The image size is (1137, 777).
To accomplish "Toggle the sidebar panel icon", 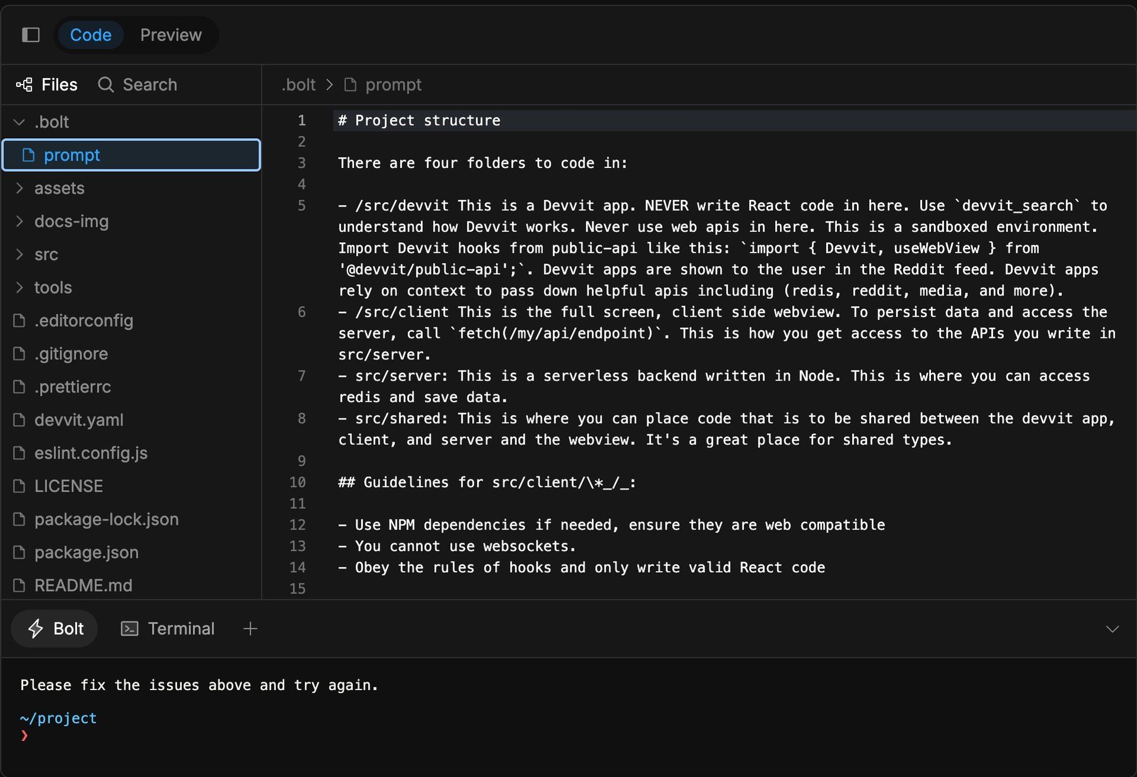I will [x=31, y=35].
